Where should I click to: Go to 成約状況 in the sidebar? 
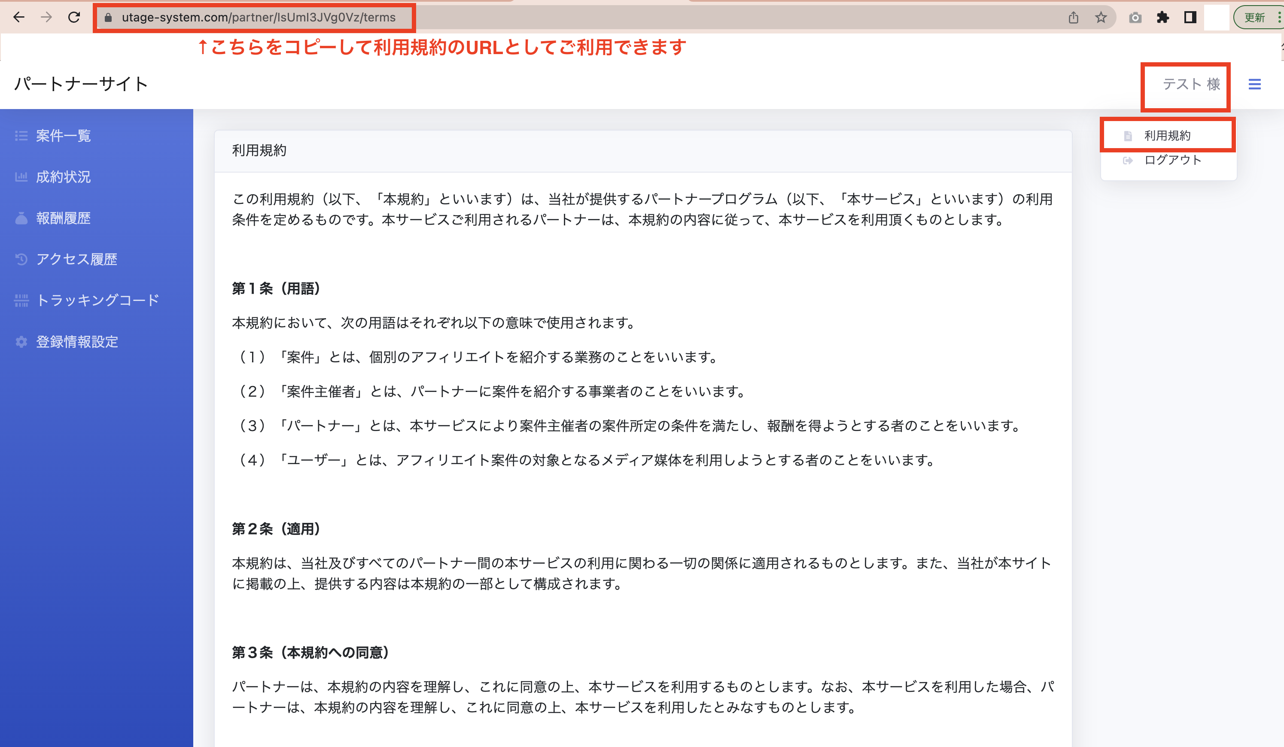[x=63, y=177]
